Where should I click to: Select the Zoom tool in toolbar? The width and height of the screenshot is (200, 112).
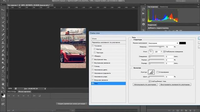click(x=3, y=88)
